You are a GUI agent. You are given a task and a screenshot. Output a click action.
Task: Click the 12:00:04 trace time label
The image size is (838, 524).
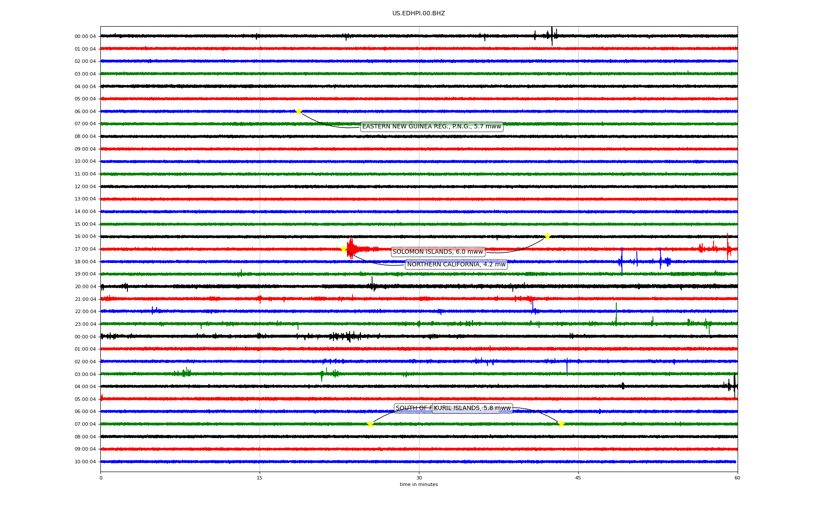85,187
